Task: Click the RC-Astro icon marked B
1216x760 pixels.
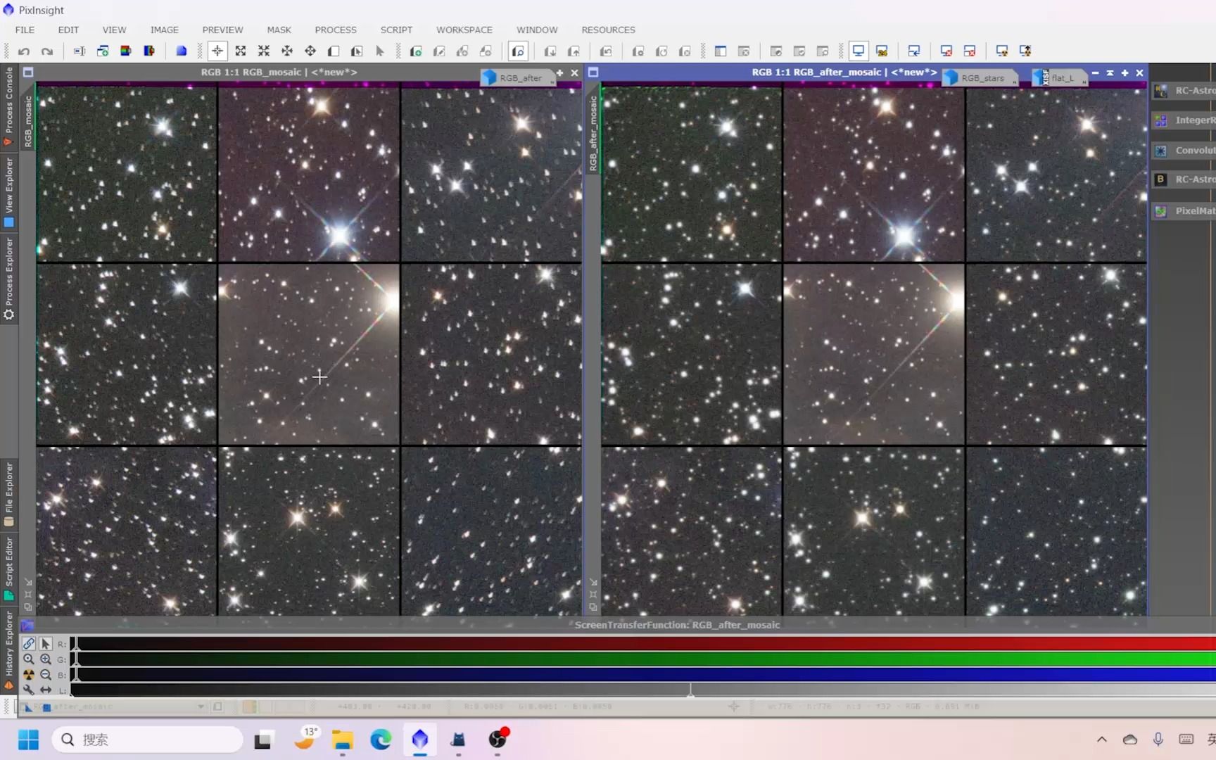Action: 1161,179
